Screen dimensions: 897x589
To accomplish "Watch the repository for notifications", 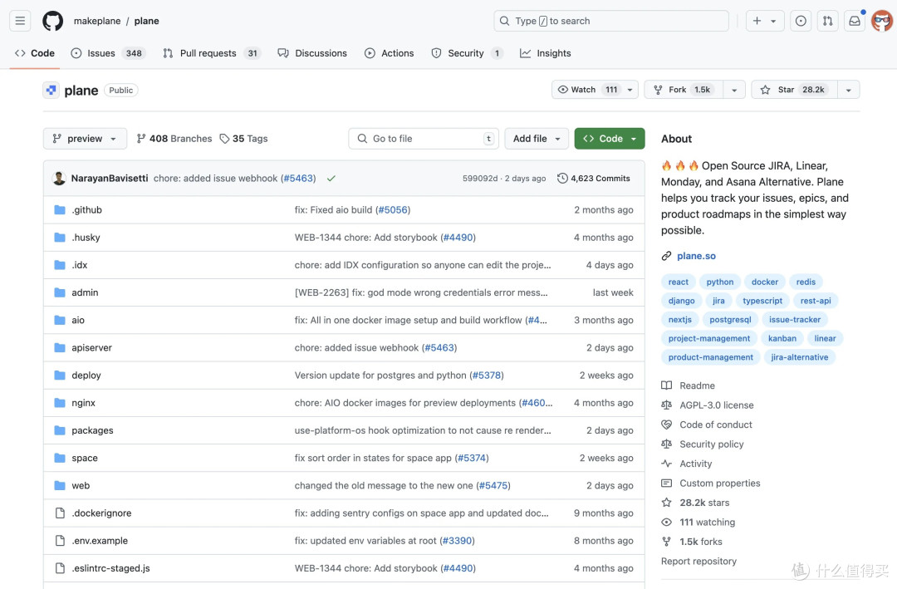I will 588,90.
